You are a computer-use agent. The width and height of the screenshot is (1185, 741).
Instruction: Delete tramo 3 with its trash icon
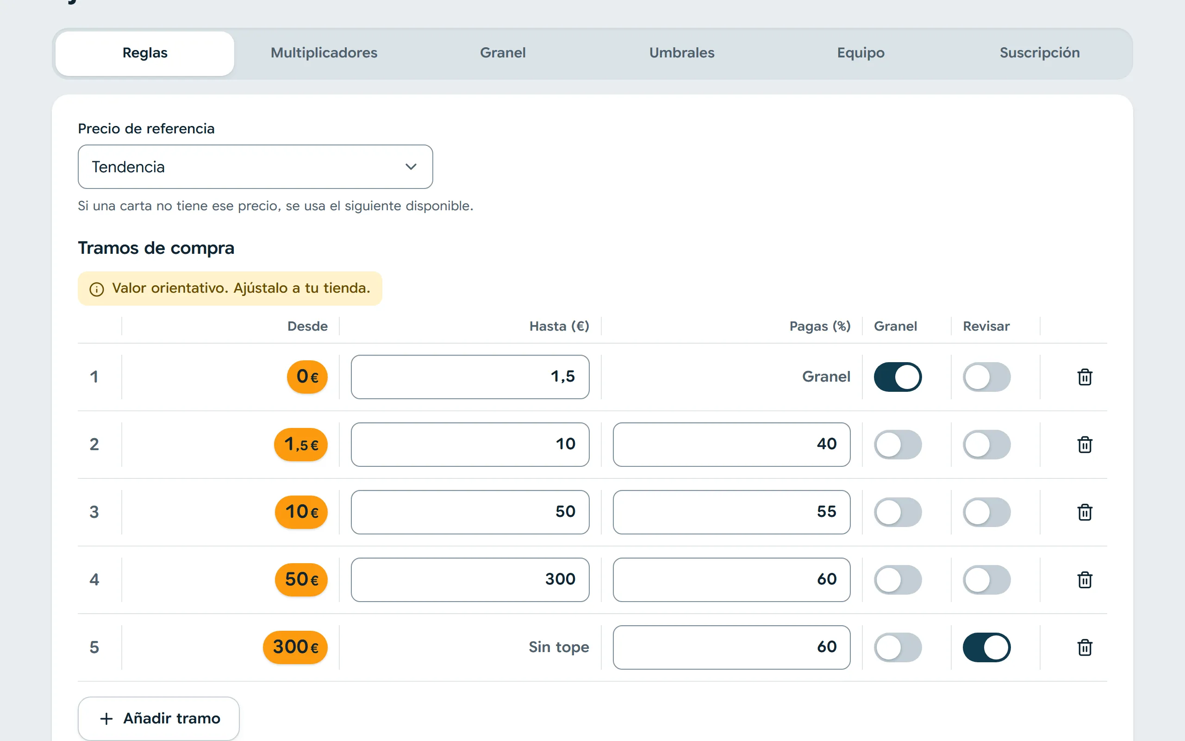[x=1085, y=512]
